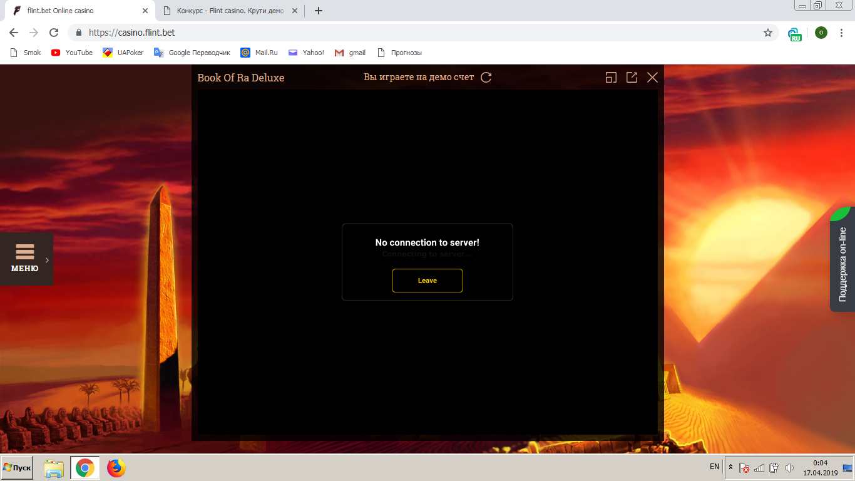Open the Smok bookmark
855x481 pixels.
coord(26,53)
